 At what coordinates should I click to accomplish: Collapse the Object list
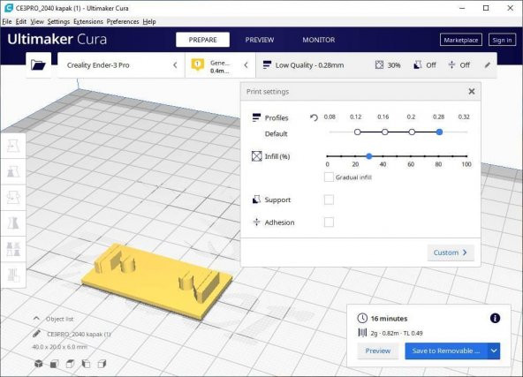pos(36,319)
